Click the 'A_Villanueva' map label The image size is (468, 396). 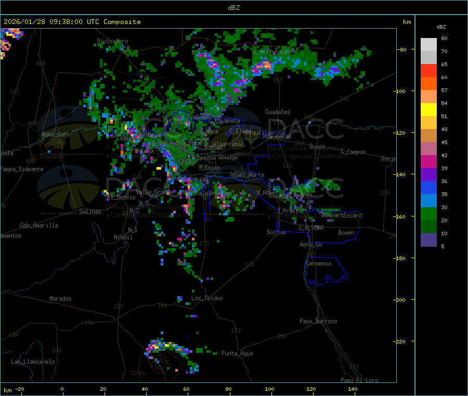pos(271,52)
